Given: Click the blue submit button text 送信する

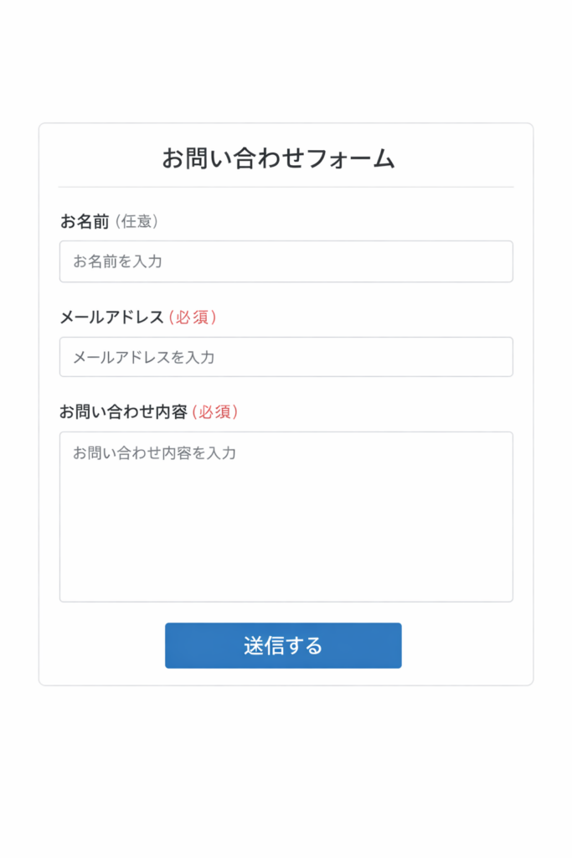Looking at the screenshot, I should point(283,645).
